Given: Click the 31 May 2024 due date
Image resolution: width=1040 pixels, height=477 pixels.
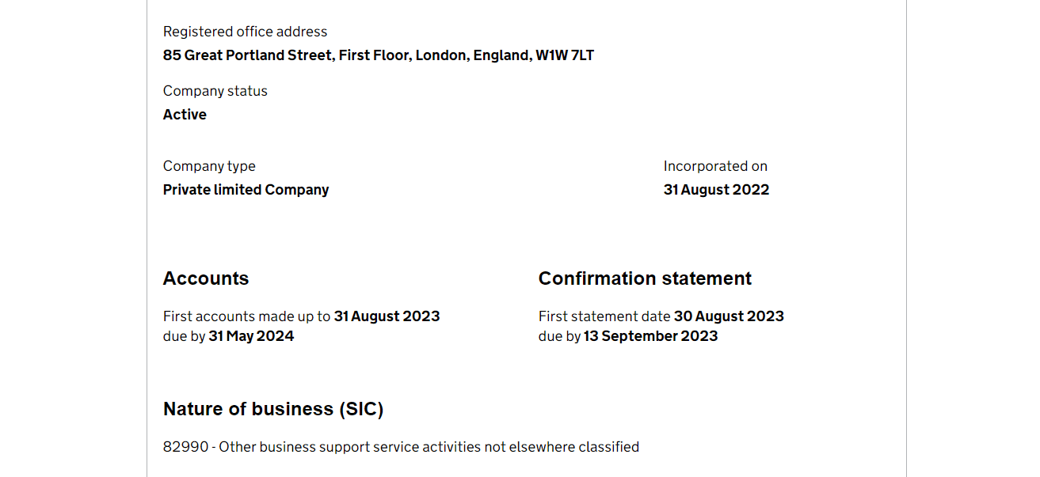Looking at the screenshot, I should pos(251,336).
